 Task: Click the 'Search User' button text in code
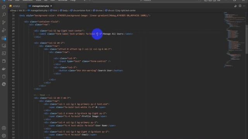(x=105, y=70)
